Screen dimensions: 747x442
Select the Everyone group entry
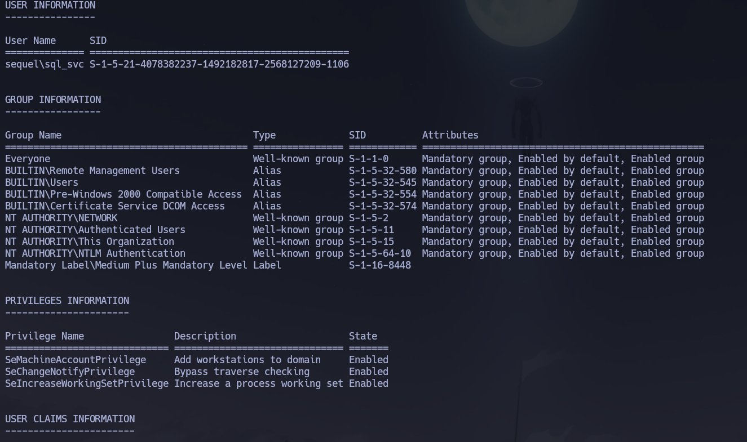click(x=28, y=159)
